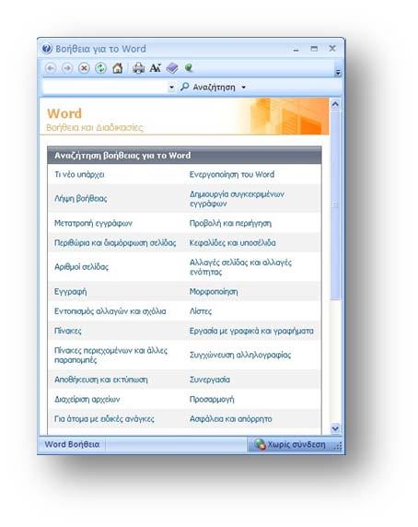Open Διαχείριση αρχείων topic

click(x=87, y=399)
